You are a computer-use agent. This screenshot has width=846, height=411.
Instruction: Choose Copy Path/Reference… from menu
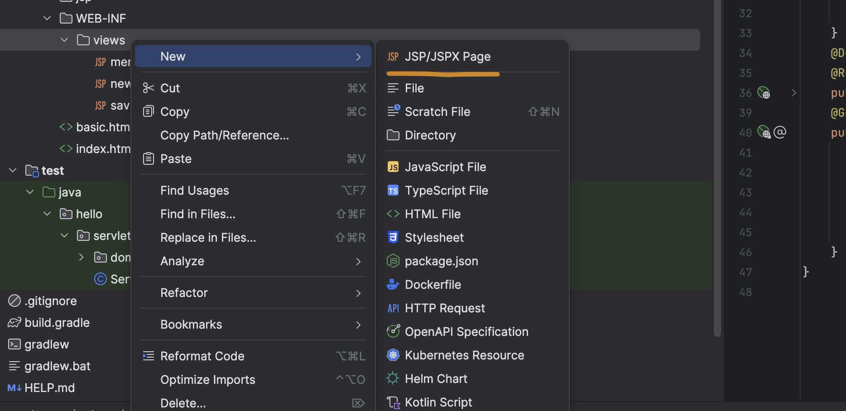tap(253, 135)
